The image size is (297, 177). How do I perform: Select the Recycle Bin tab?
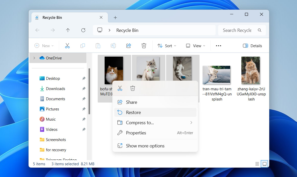click(70, 17)
